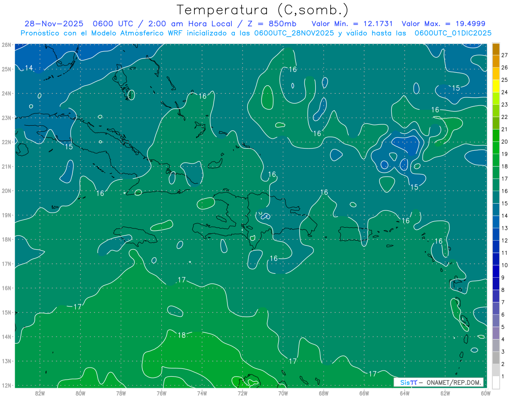Screen dimensions: 516x399
Task: Click the white swatch below legend value 1
Action: coord(496,382)
